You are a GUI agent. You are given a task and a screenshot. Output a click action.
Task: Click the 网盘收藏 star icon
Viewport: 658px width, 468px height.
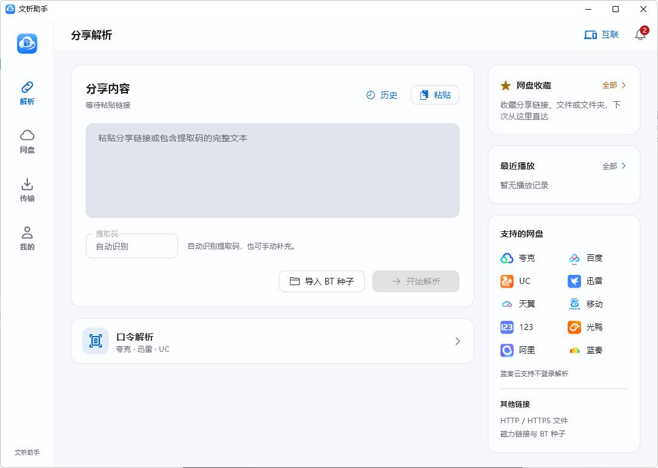click(x=506, y=85)
